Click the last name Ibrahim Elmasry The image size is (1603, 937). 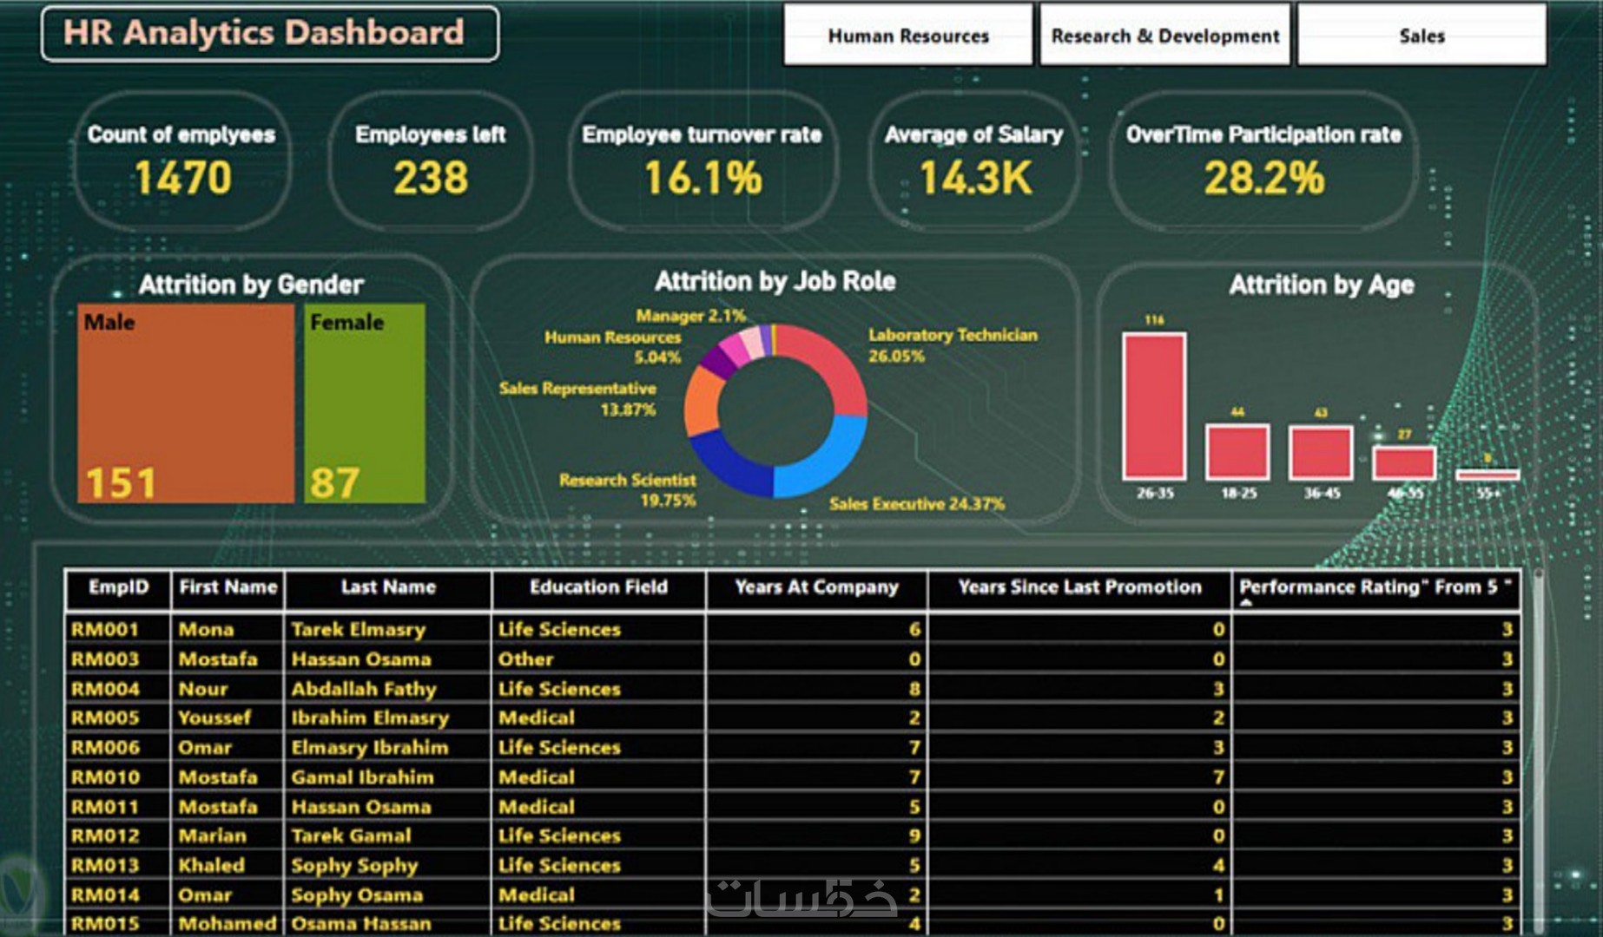coord(370,718)
